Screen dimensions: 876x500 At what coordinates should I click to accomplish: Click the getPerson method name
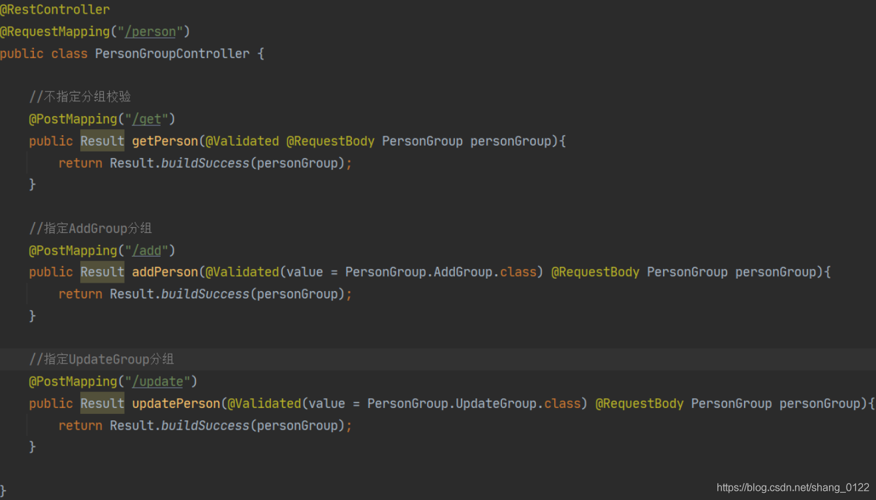click(165, 141)
